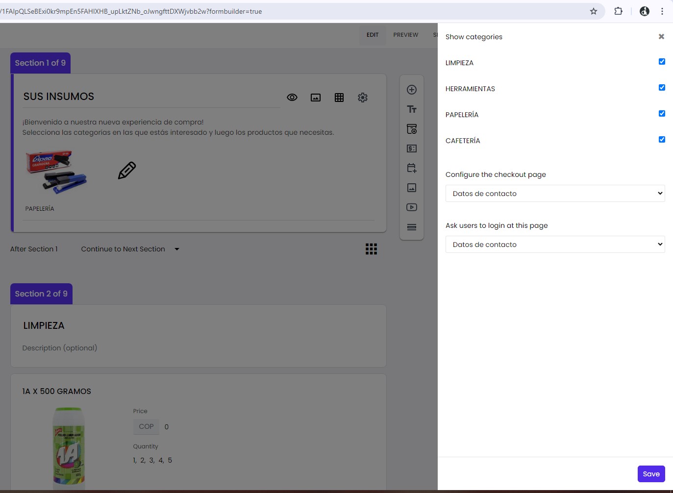
Task: Click the add question plus icon
Action: click(412, 90)
